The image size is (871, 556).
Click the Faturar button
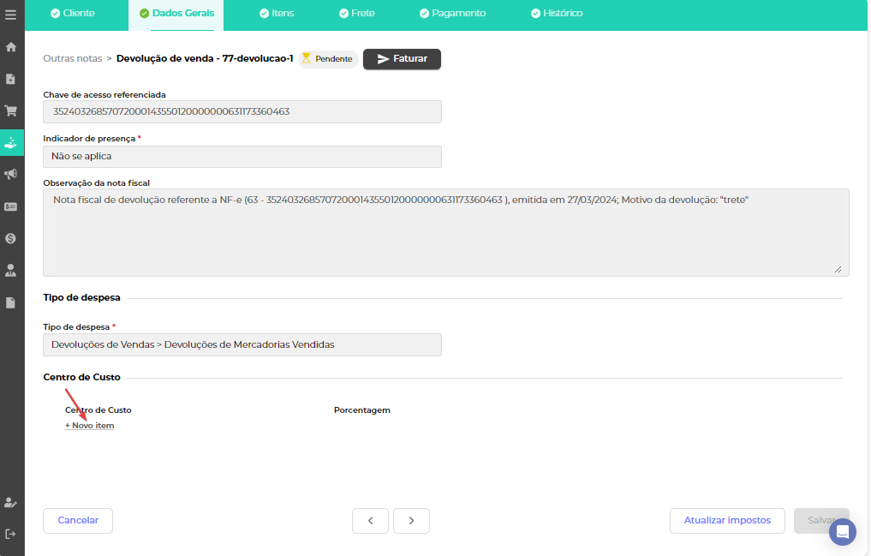pyautogui.click(x=402, y=59)
